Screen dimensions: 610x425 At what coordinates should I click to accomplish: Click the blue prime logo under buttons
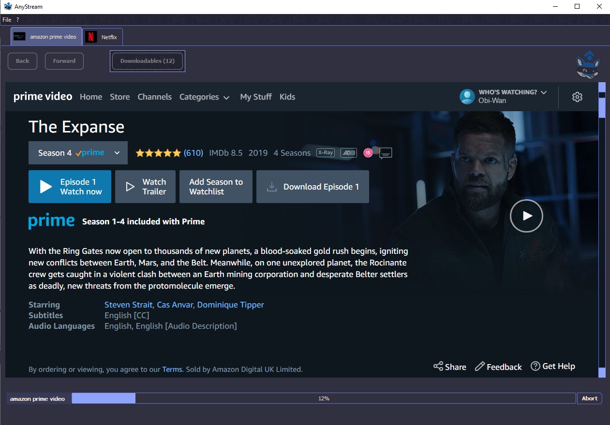tap(51, 221)
